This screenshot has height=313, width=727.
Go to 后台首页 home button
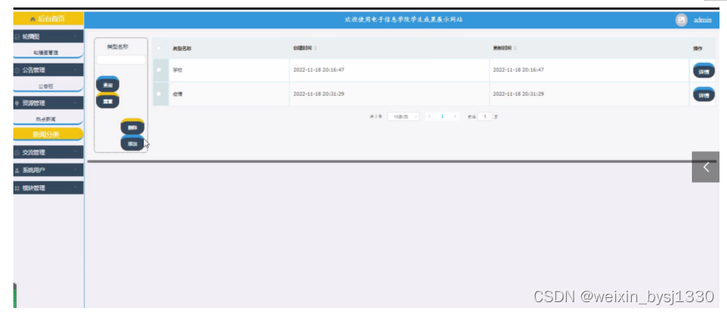(48, 19)
